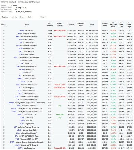Sort by Recent Activity column header
134x150 pixels.
click(x=60, y=24)
